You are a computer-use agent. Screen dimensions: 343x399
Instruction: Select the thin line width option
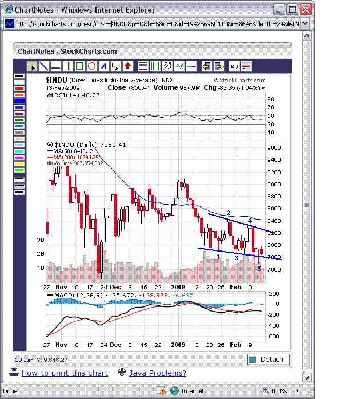coord(19,180)
